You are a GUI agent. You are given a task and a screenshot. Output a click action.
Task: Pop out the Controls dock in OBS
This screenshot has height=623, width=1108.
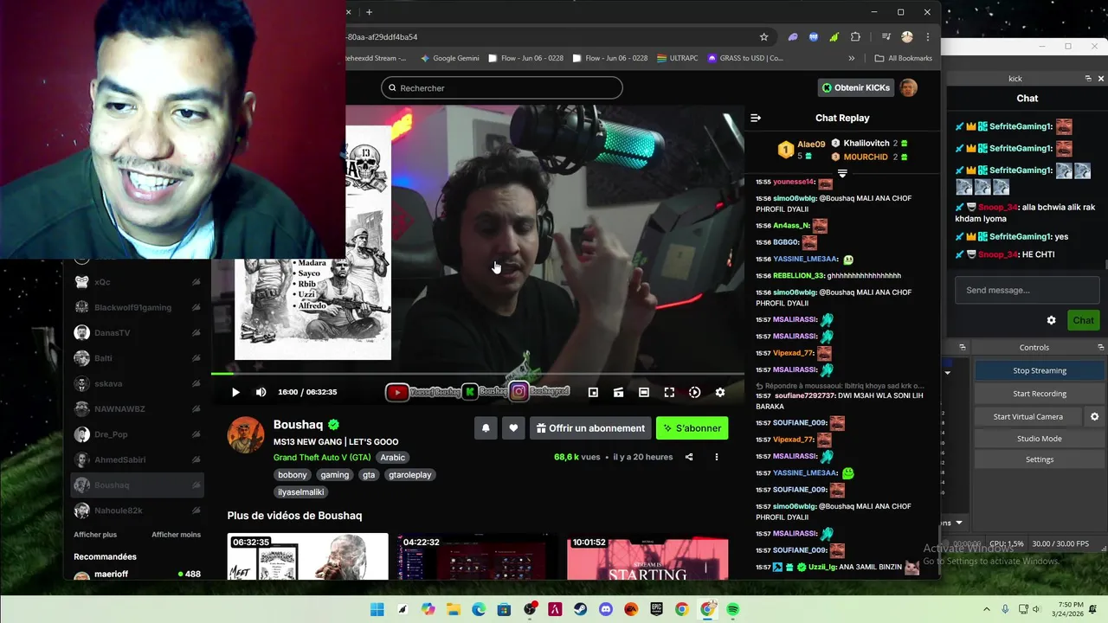click(1101, 347)
